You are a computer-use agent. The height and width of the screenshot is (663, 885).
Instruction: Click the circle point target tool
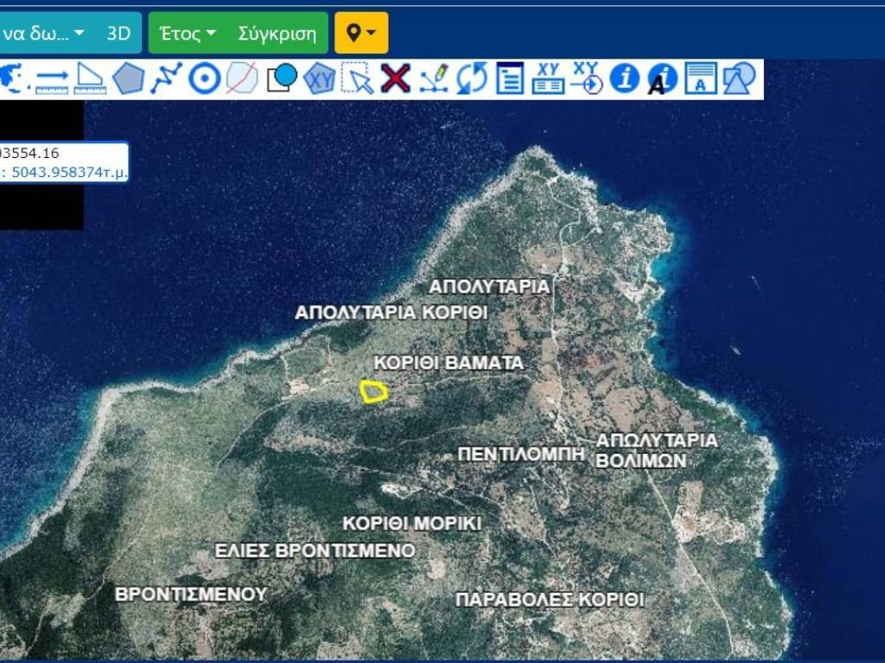click(x=205, y=79)
